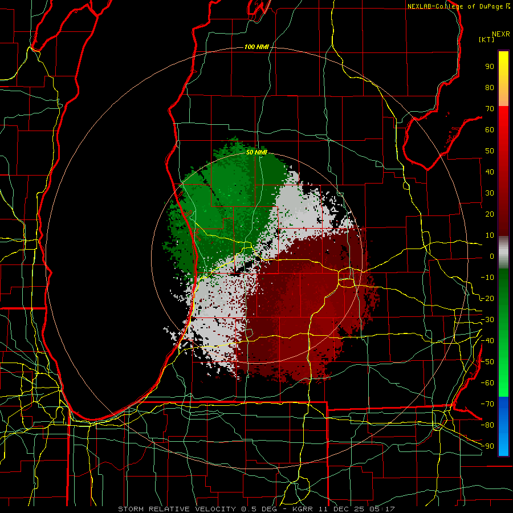Screen dimensions: 513x513
Task: Click the 50 NMI range ring label
Action: coord(256,152)
